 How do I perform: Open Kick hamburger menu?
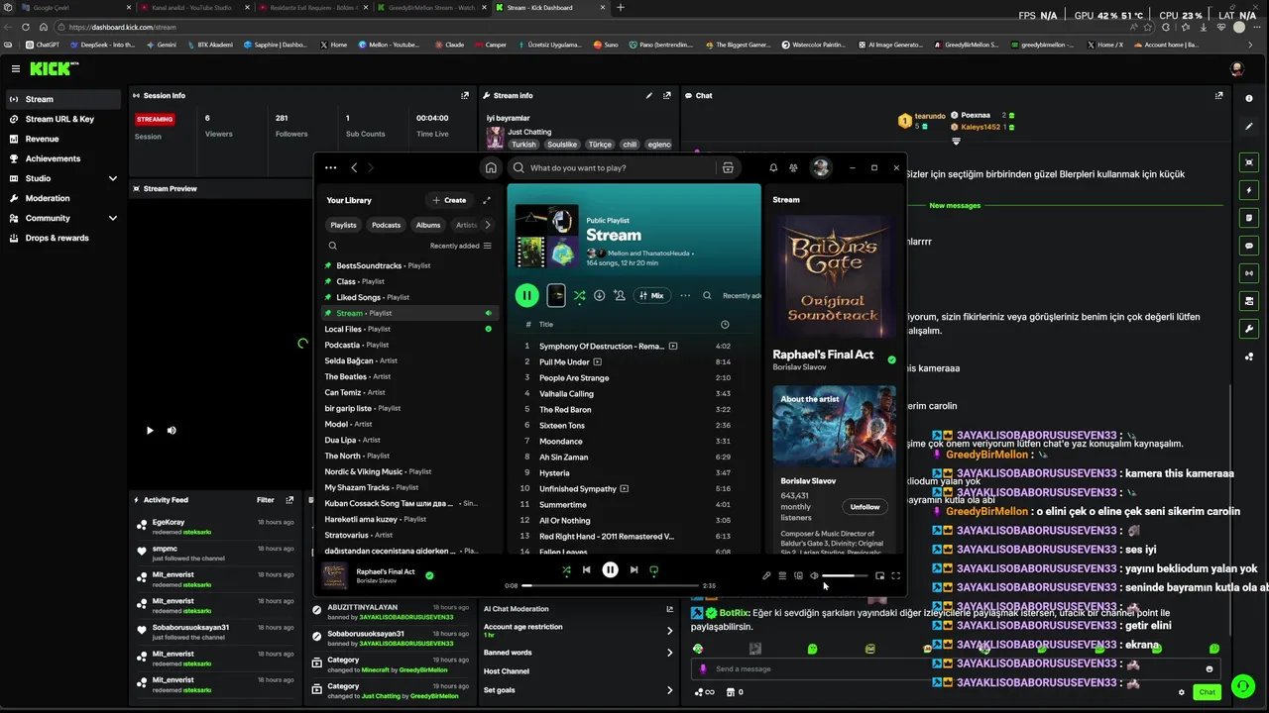16,68
